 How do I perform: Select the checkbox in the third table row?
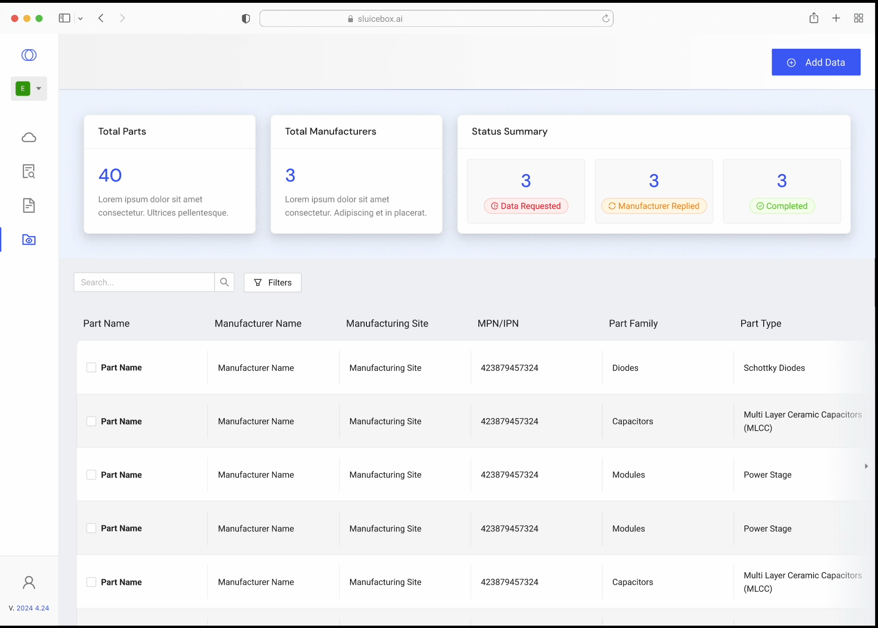(x=91, y=475)
